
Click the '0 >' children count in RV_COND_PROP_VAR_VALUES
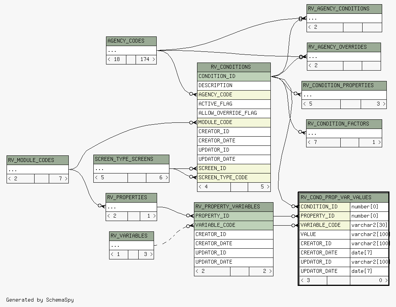point(369,281)
